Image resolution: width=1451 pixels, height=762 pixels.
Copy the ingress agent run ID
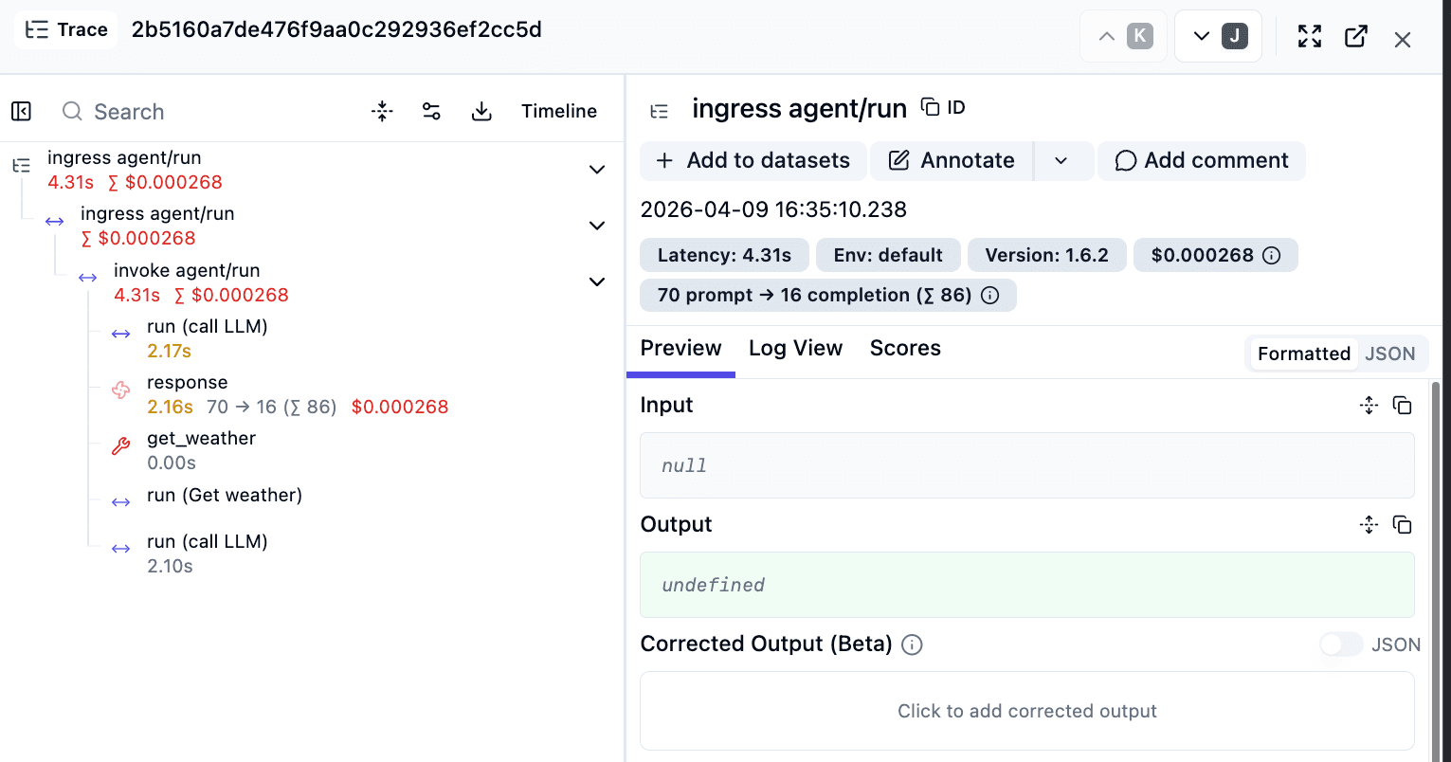point(928,107)
